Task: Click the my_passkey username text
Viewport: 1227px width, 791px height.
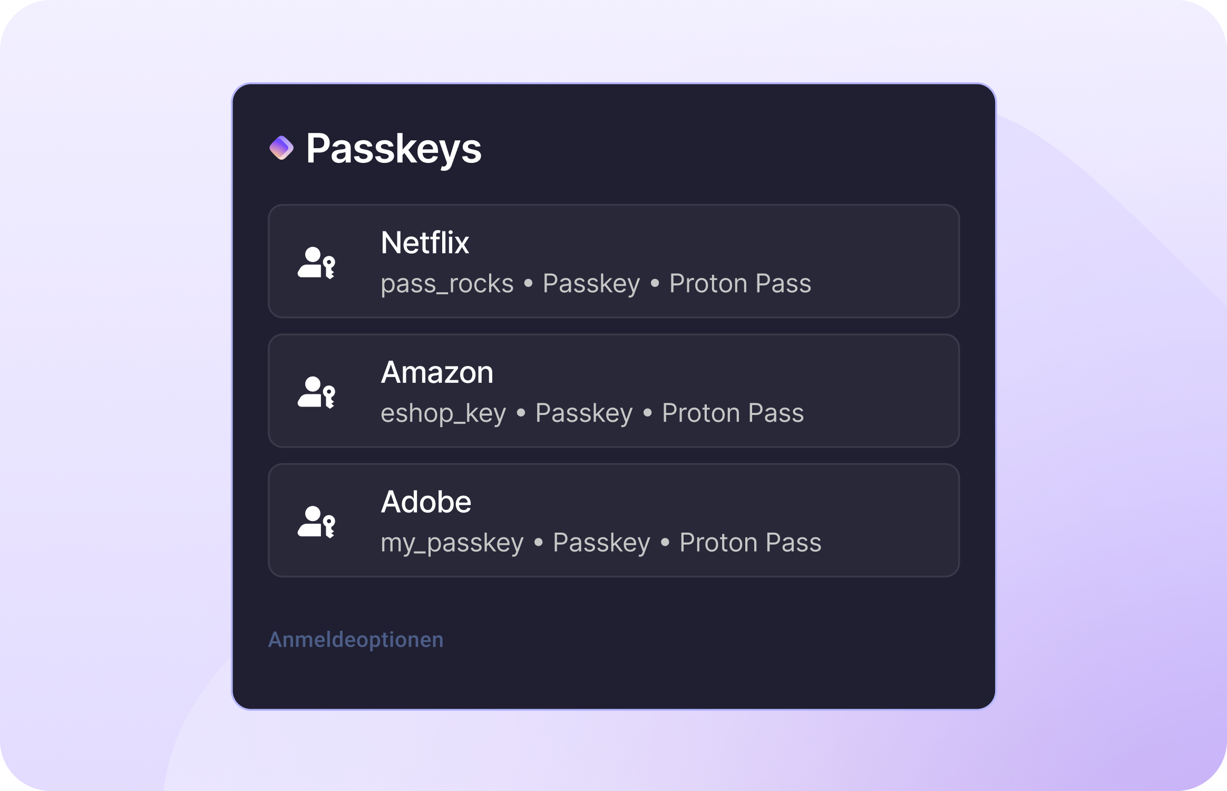Action: click(x=452, y=543)
